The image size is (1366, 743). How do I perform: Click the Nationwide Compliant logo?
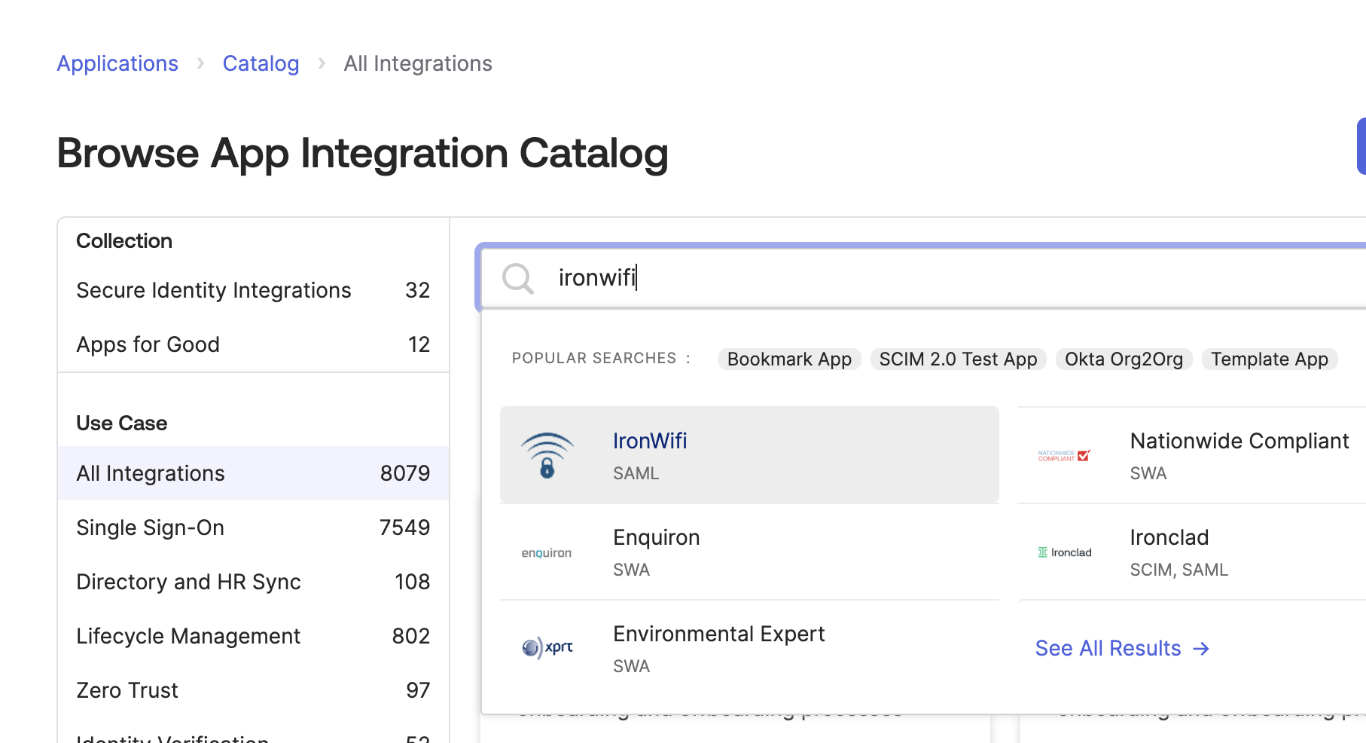(1063, 455)
